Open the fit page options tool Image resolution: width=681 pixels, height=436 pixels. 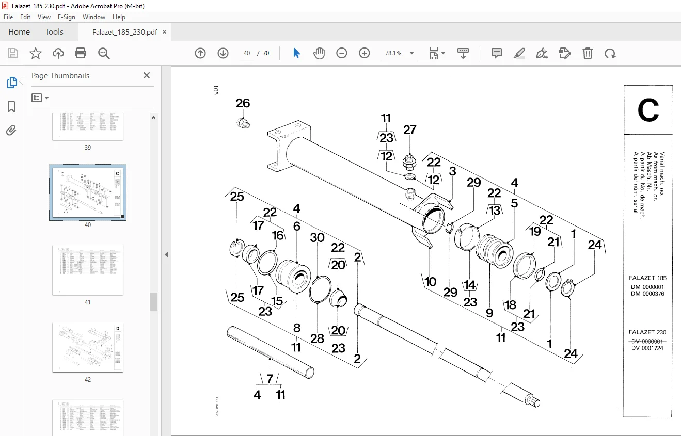436,53
